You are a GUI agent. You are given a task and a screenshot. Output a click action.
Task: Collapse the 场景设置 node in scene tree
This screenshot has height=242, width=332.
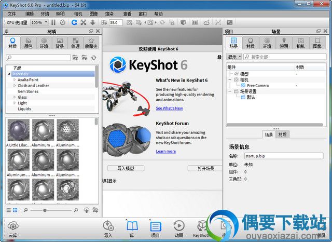click(230, 91)
